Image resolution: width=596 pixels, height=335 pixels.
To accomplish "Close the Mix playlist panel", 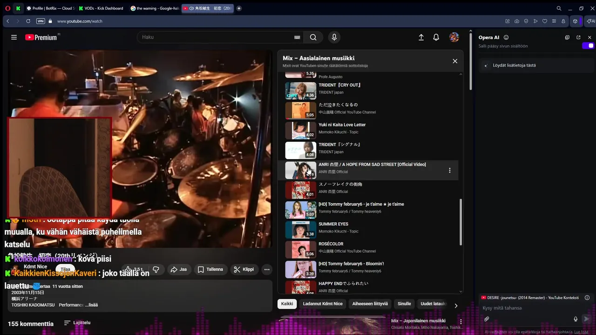I will [455, 61].
